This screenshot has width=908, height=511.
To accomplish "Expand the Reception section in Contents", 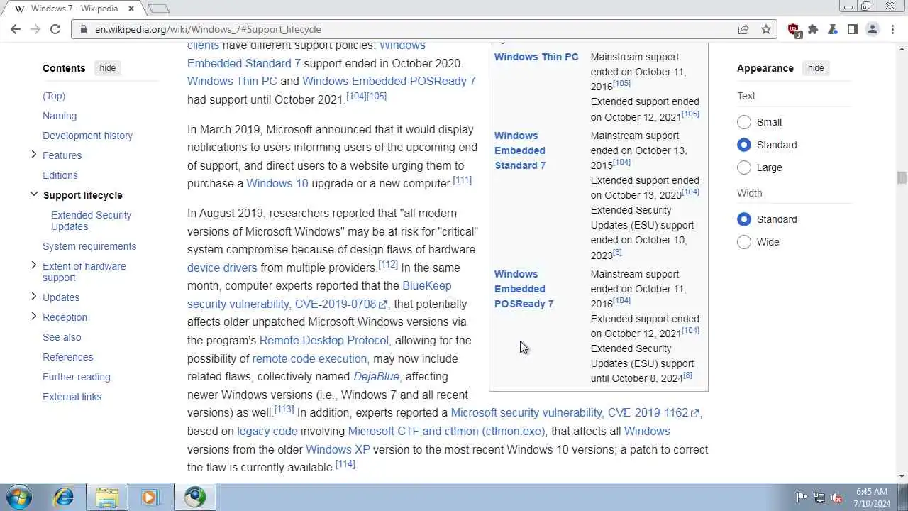I will tap(33, 317).
